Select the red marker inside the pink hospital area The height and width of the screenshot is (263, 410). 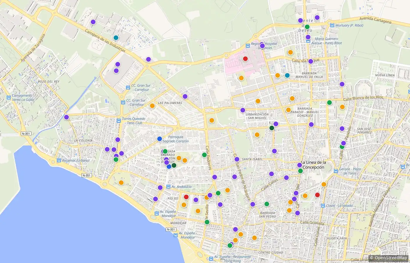[x=245, y=59]
